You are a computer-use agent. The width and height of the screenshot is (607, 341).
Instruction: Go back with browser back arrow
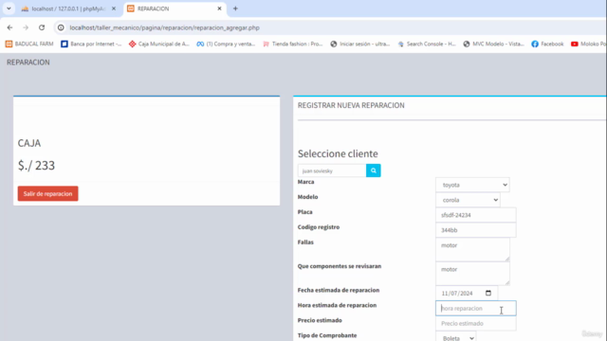click(9, 27)
